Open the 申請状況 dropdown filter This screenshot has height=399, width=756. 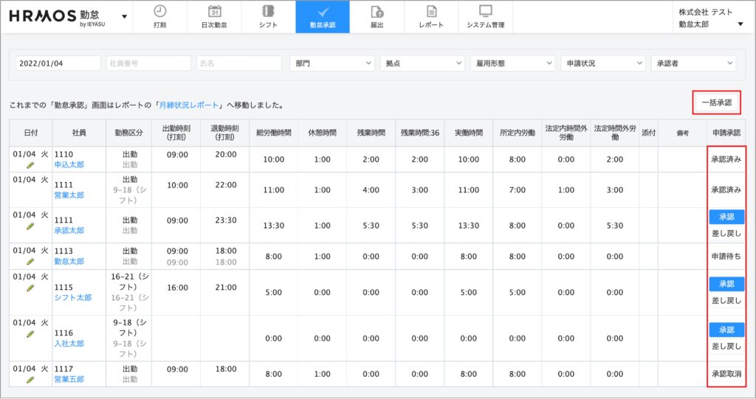603,63
